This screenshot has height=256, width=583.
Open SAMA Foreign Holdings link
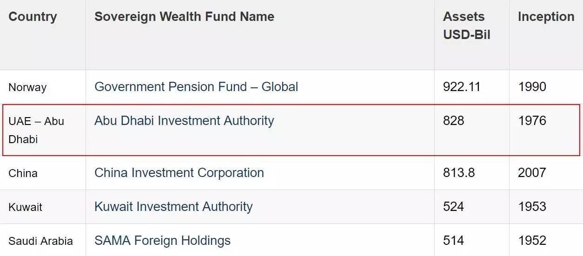pyautogui.click(x=162, y=241)
